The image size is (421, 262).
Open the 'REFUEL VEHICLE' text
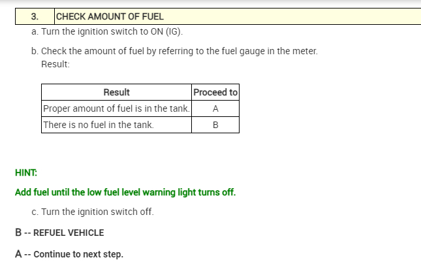point(69,233)
